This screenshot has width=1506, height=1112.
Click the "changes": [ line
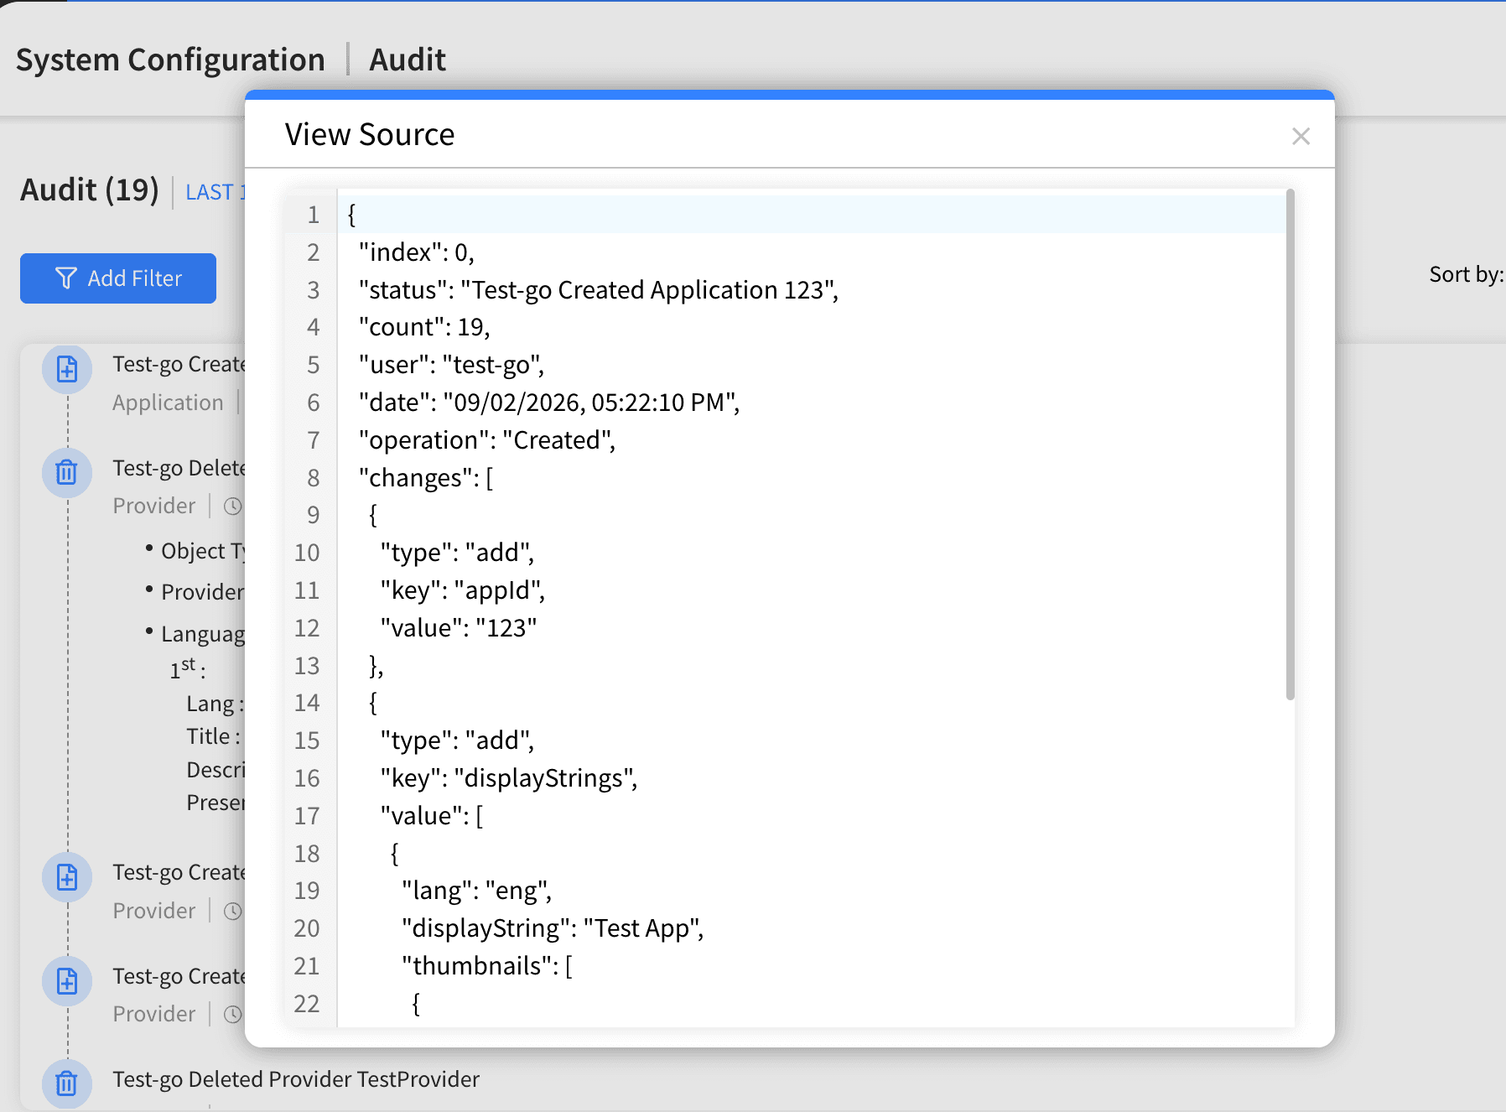coord(426,478)
